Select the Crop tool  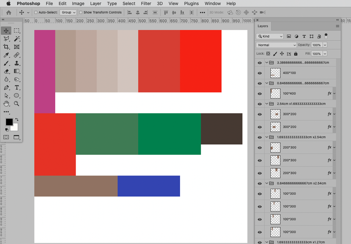point(6,47)
